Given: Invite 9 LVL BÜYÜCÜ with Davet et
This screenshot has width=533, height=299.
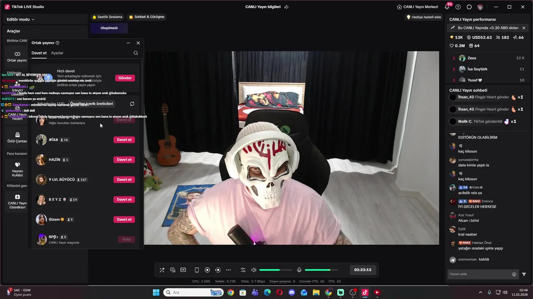Looking at the screenshot, I should (124, 180).
